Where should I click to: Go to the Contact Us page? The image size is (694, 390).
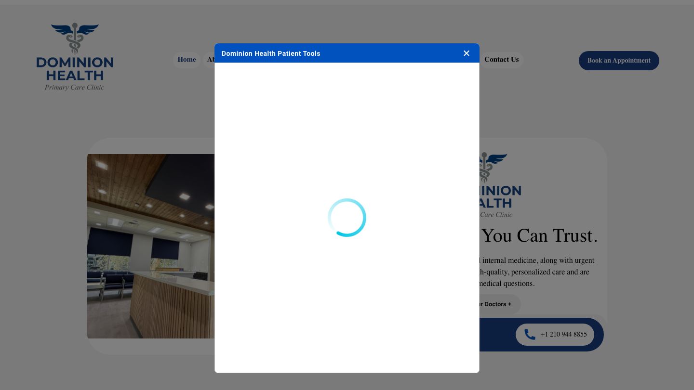(x=501, y=60)
